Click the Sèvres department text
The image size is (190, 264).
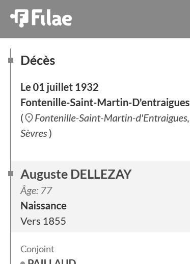(34, 133)
